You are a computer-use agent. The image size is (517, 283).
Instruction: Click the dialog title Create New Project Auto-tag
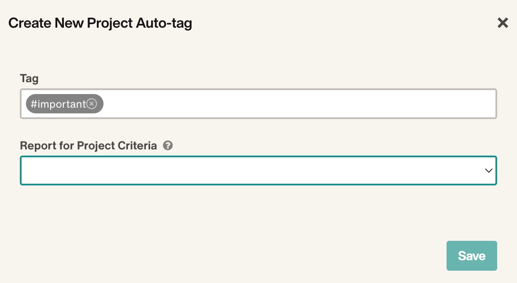(x=100, y=23)
